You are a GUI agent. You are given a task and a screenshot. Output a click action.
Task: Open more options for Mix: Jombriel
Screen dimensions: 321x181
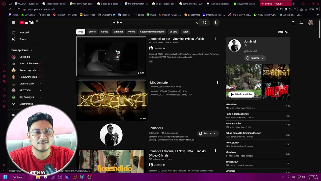pyautogui.click(x=217, y=82)
